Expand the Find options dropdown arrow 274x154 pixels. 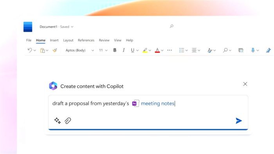pos(230,51)
